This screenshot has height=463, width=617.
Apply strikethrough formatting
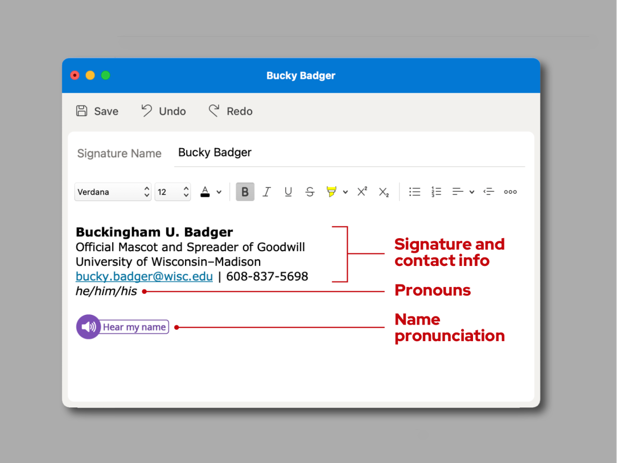(x=310, y=191)
